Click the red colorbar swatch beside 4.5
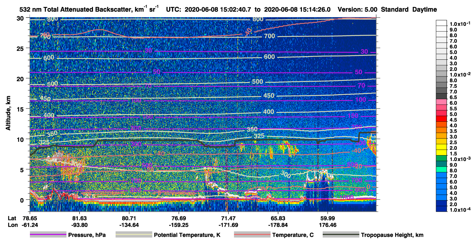This screenshot has height=243, width=474. point(442,118)
